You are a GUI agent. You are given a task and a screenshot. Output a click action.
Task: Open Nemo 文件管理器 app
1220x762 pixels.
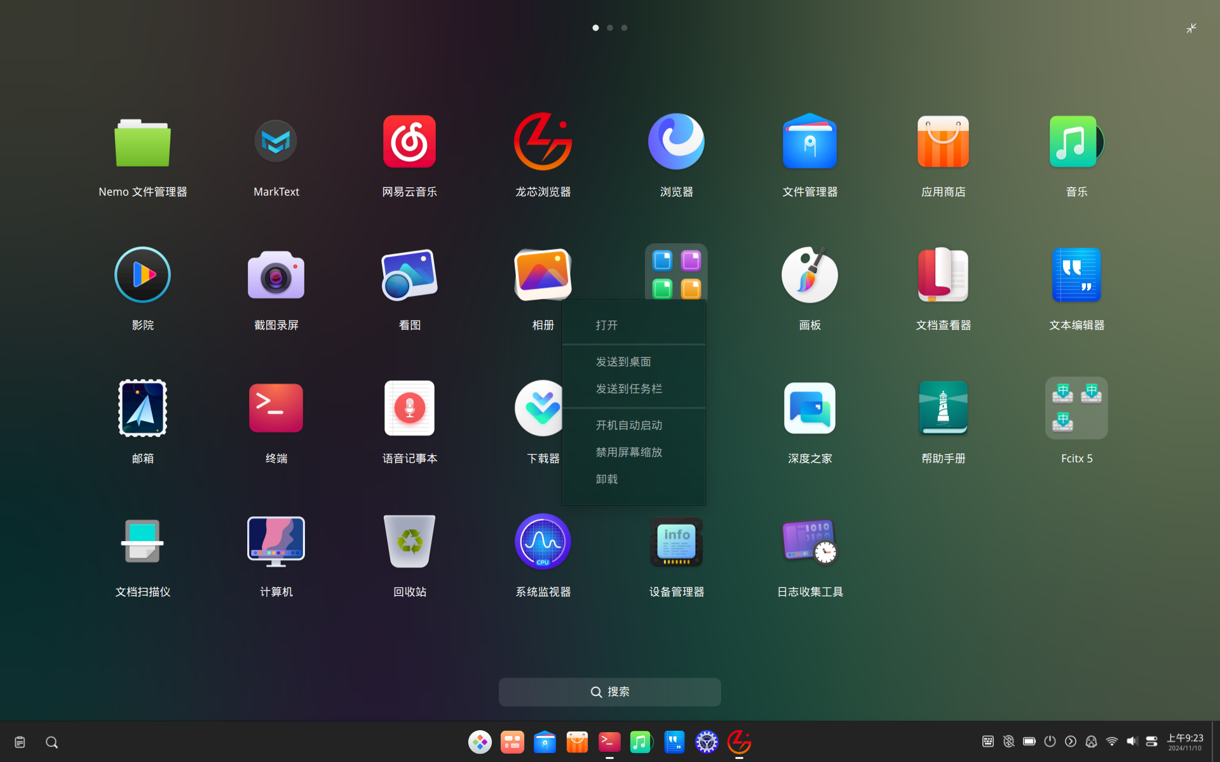tap(142, 143)
